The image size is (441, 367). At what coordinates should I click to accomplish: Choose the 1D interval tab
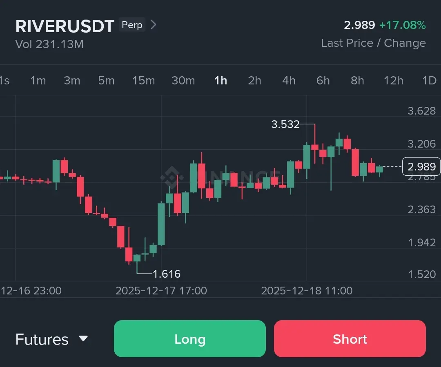[430, 81]
